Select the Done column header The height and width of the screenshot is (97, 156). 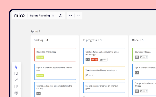[x=135, y=40]
